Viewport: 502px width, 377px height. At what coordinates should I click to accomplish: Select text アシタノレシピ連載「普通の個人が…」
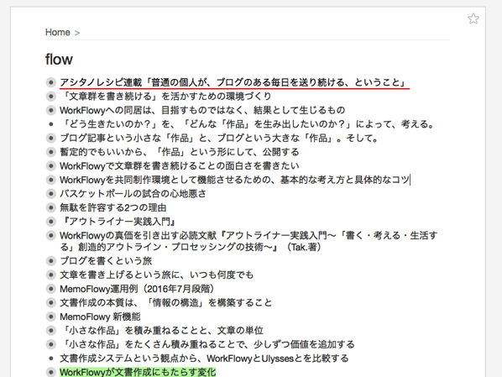tap(233, 82)
